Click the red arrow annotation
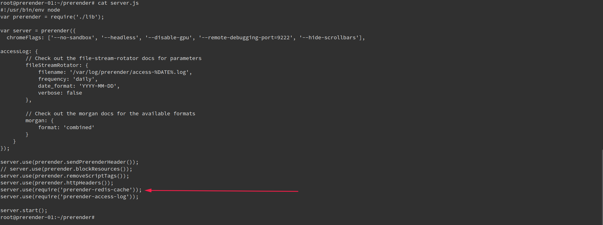 (x=221, y=190)
